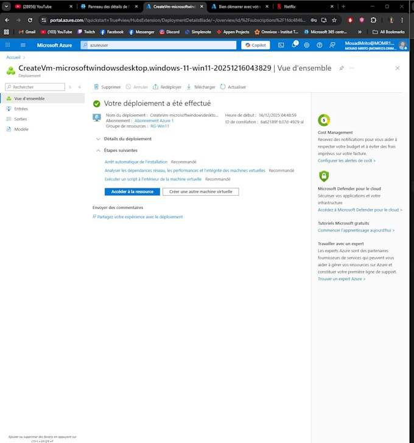Switch to the Panneau des détails tab
414x443 pixels.
point(108,7)
